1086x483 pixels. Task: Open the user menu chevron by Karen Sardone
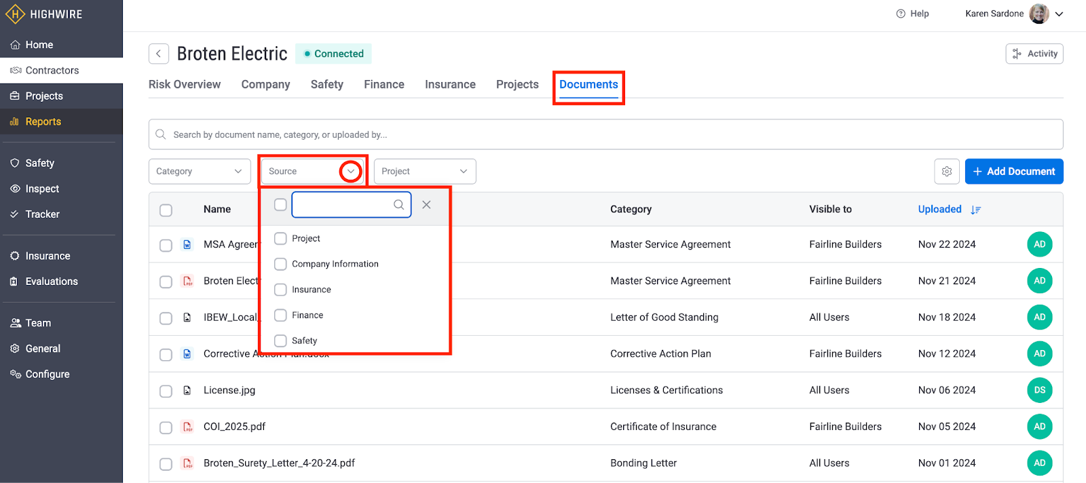(1059, 14)
